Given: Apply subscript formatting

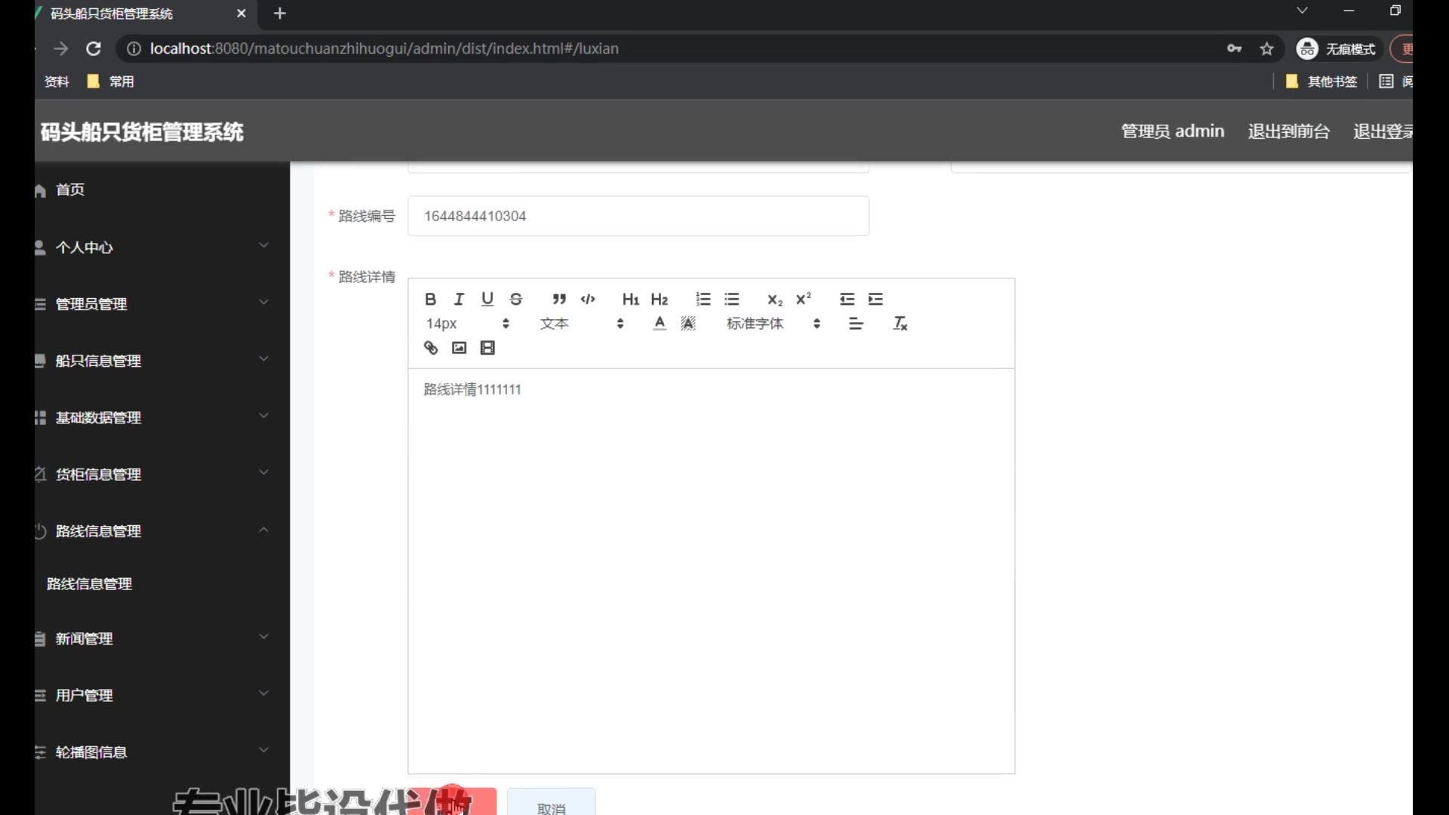Looking at the screenshot, I should click(x=775, y=300).
